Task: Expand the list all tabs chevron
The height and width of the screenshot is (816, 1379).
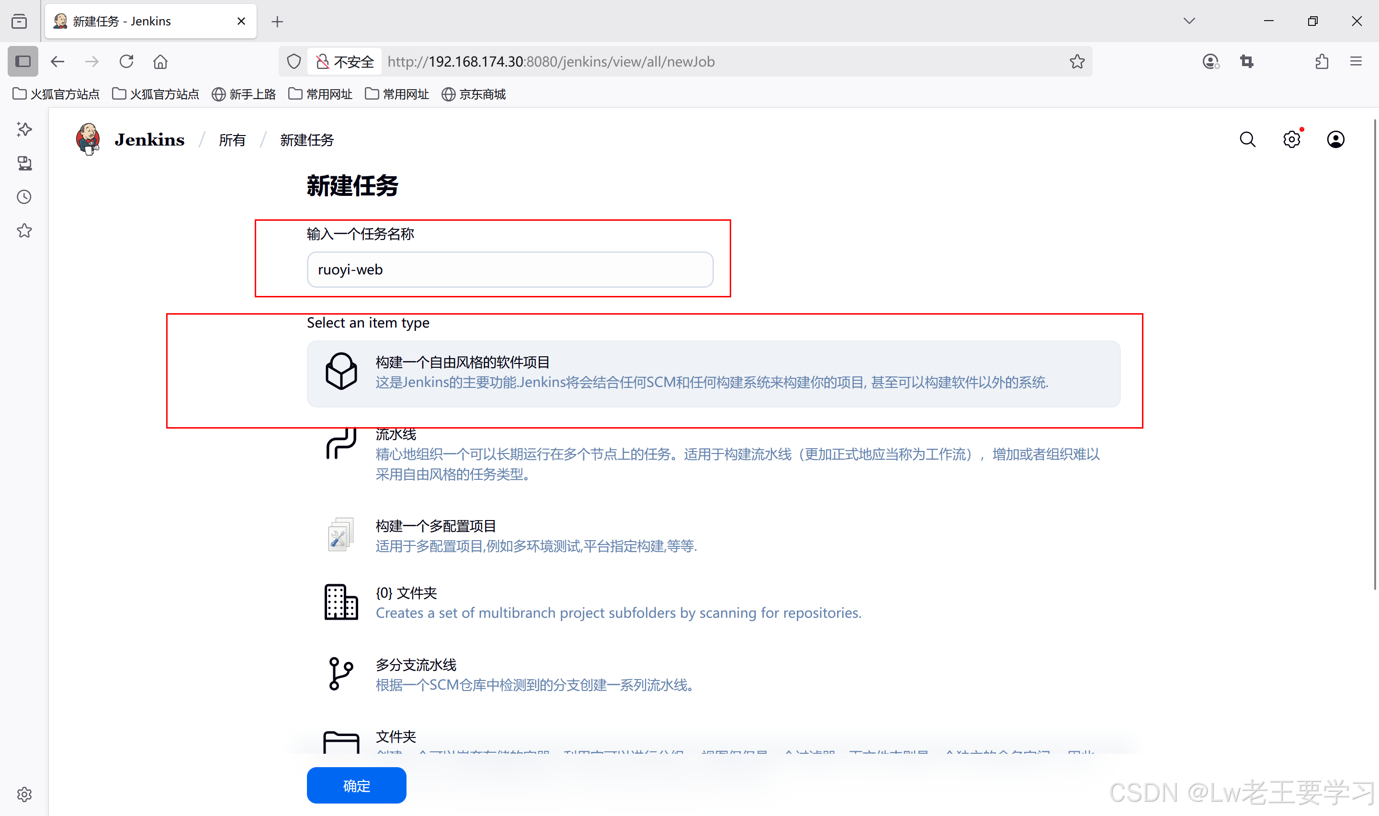Action: (1189, 21)
